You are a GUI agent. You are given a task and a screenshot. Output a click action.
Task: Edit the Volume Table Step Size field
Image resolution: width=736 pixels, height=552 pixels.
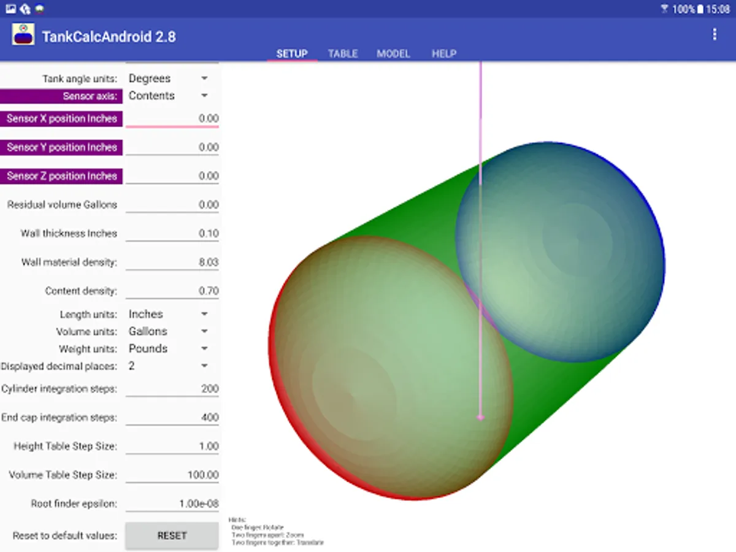click(x=172, y=475)
